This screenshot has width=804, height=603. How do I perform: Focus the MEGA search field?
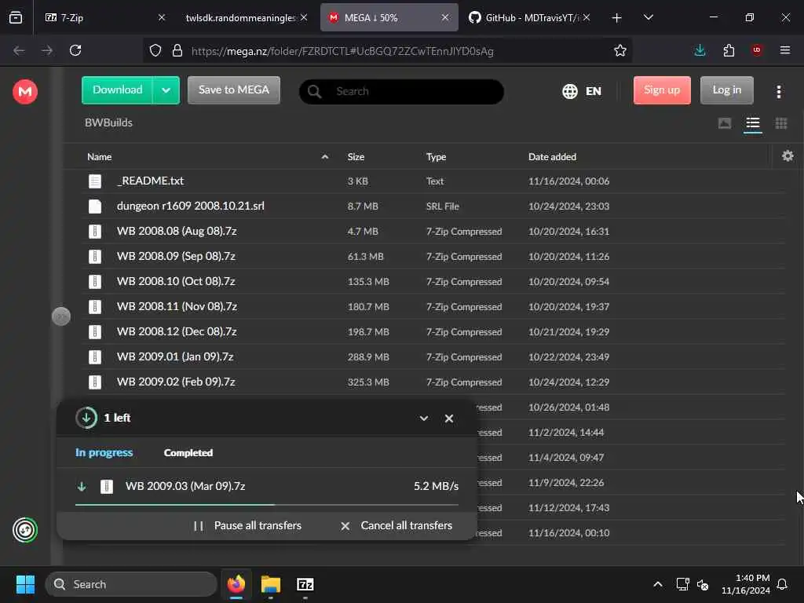click(401, 92)
